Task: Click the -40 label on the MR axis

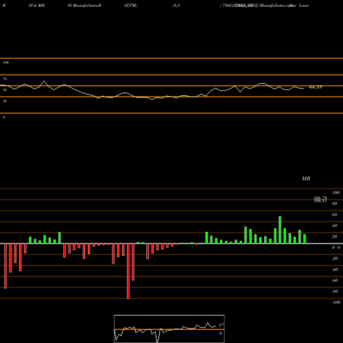Action: [335, 270]
